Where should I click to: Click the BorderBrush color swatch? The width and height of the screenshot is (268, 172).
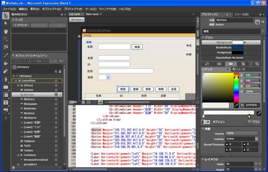coord(238,48)
